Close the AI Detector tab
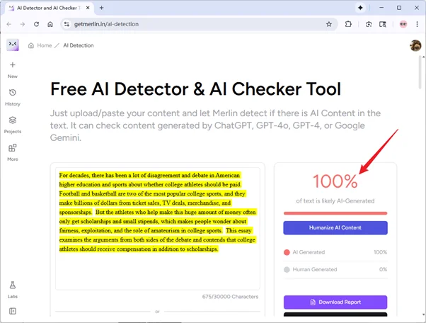This screenshot has width=426, height=323. pos(88,8)
